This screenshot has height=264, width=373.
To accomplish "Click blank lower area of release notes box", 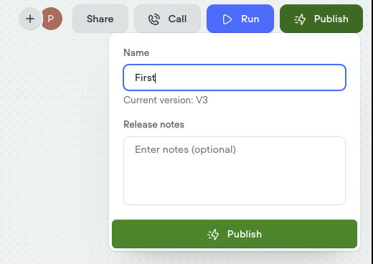I will (235, 184).
